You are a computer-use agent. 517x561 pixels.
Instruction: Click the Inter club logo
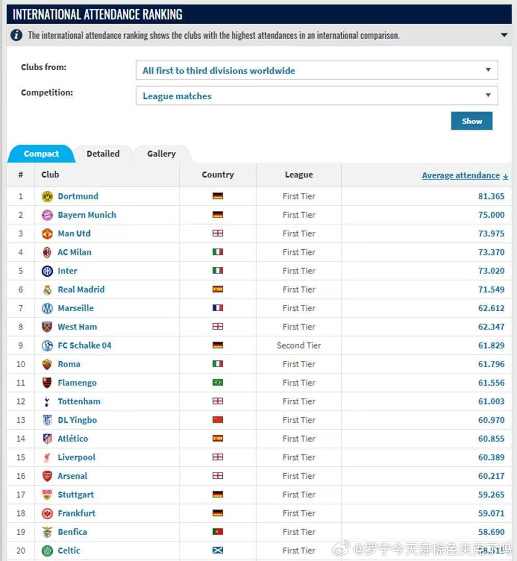pyautogui.click(x=47, y=271)
